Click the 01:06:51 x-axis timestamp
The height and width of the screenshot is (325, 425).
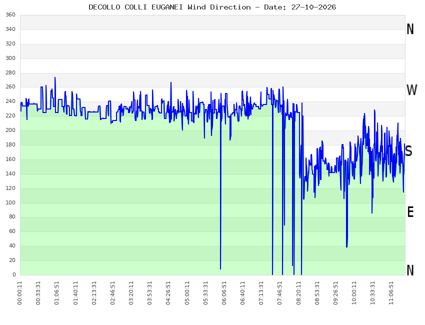[56, 293]
